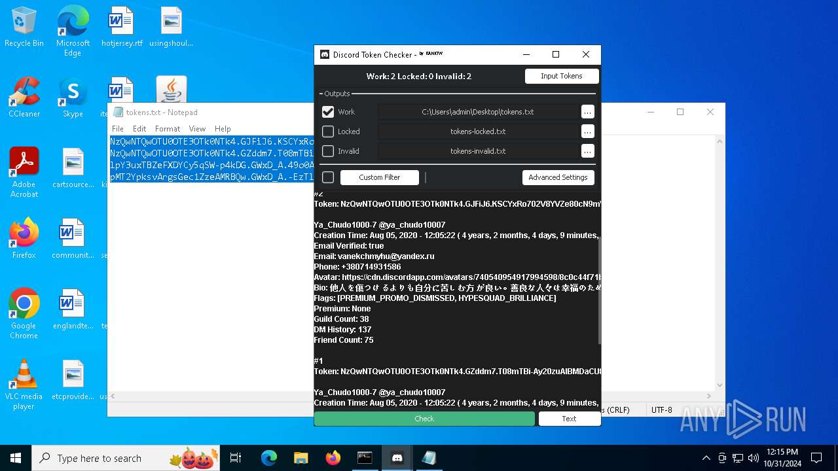The image size is (838, 471).
Task: Open File Explorer on the taskbar
Action: coord(301,458)
